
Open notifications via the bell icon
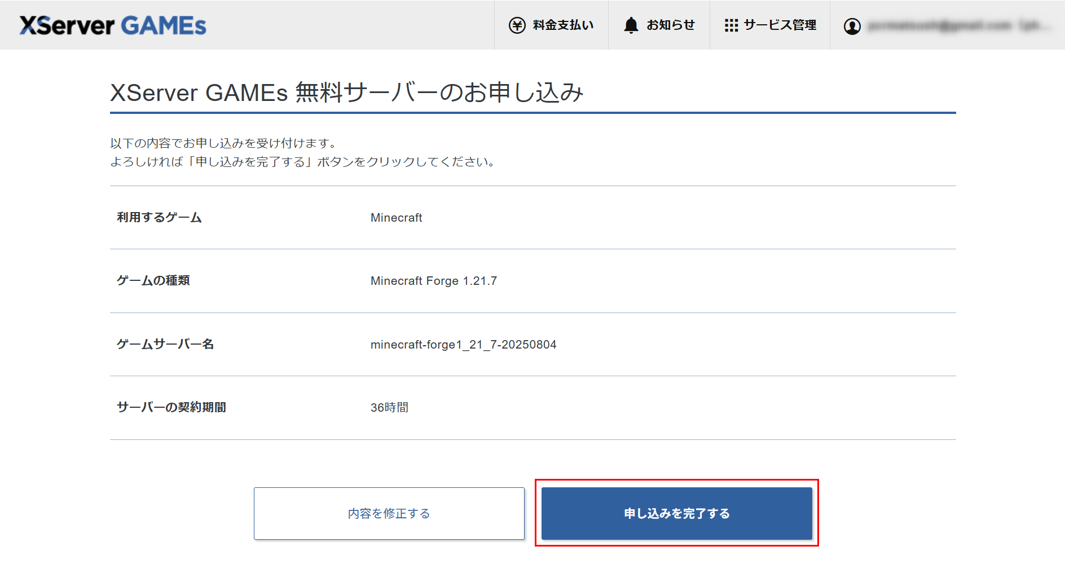(630, 25)
